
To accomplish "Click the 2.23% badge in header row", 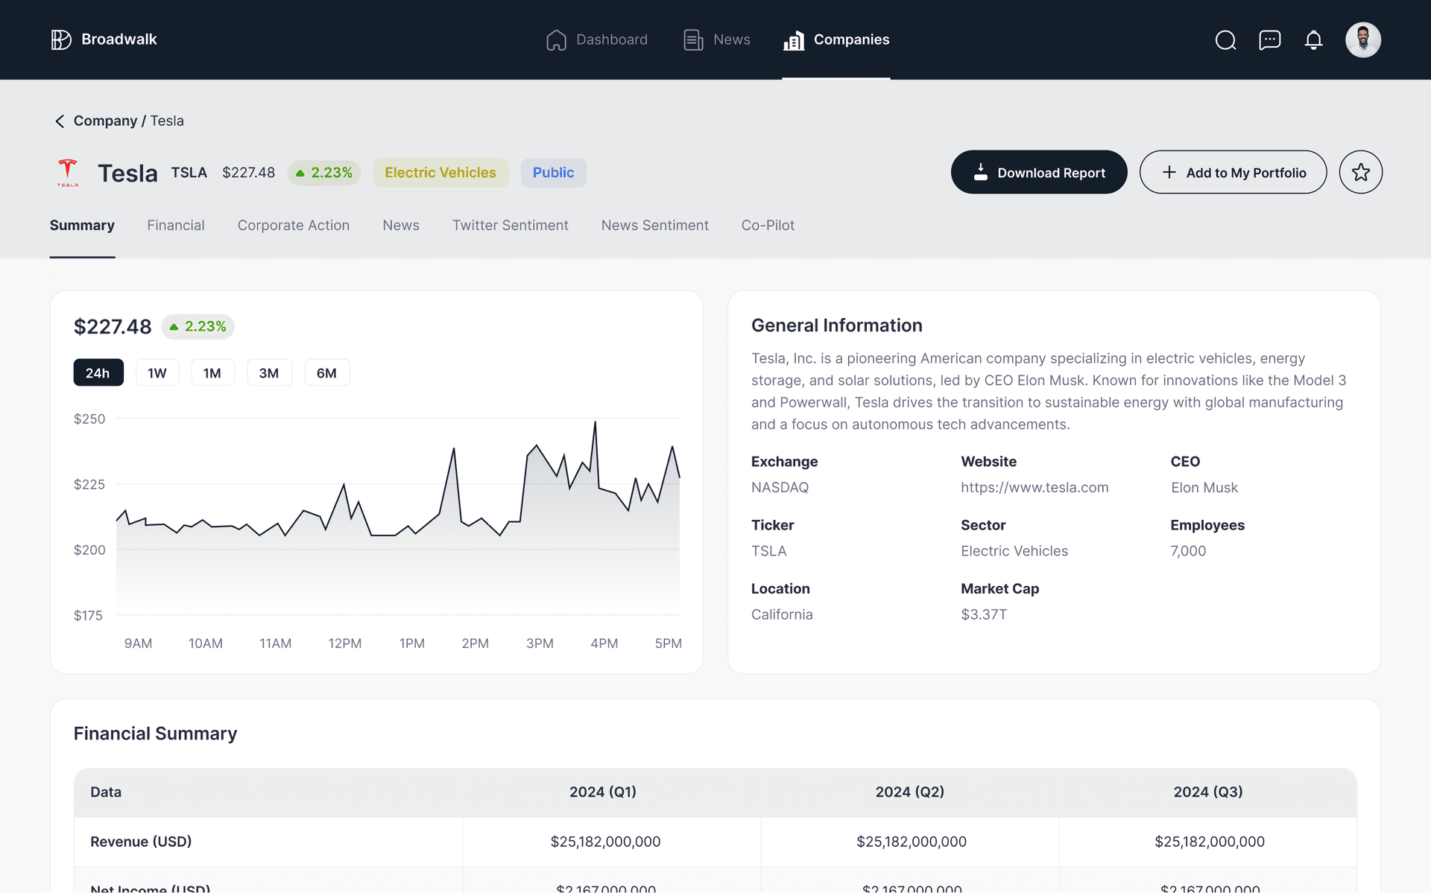I will click(x=324, y=173).
